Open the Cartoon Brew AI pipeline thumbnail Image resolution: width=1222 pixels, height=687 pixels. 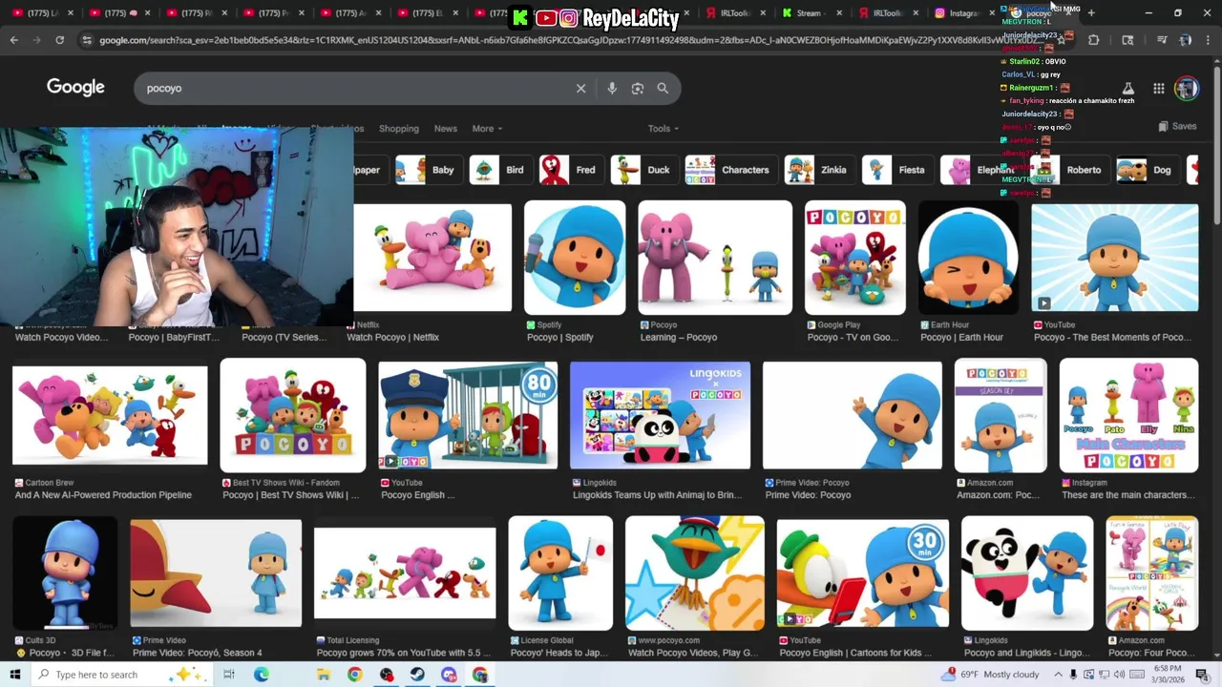(x=110, y=415)
